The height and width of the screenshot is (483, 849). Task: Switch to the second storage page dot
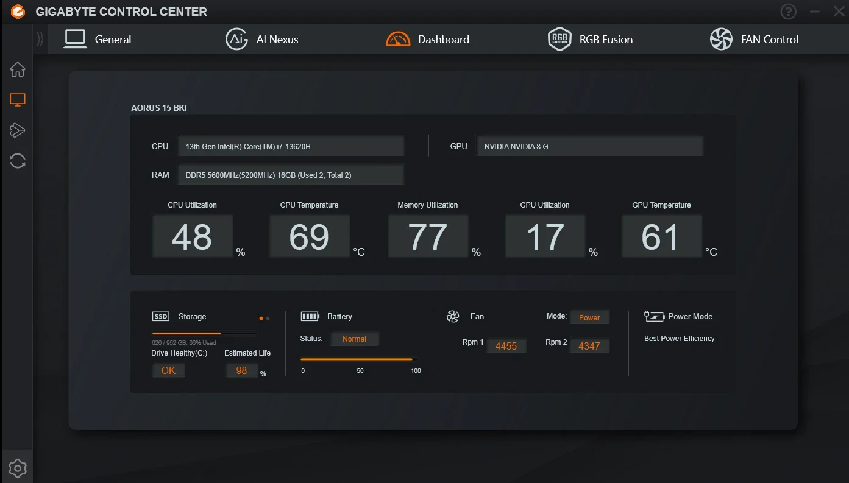[x=268, y=318]
